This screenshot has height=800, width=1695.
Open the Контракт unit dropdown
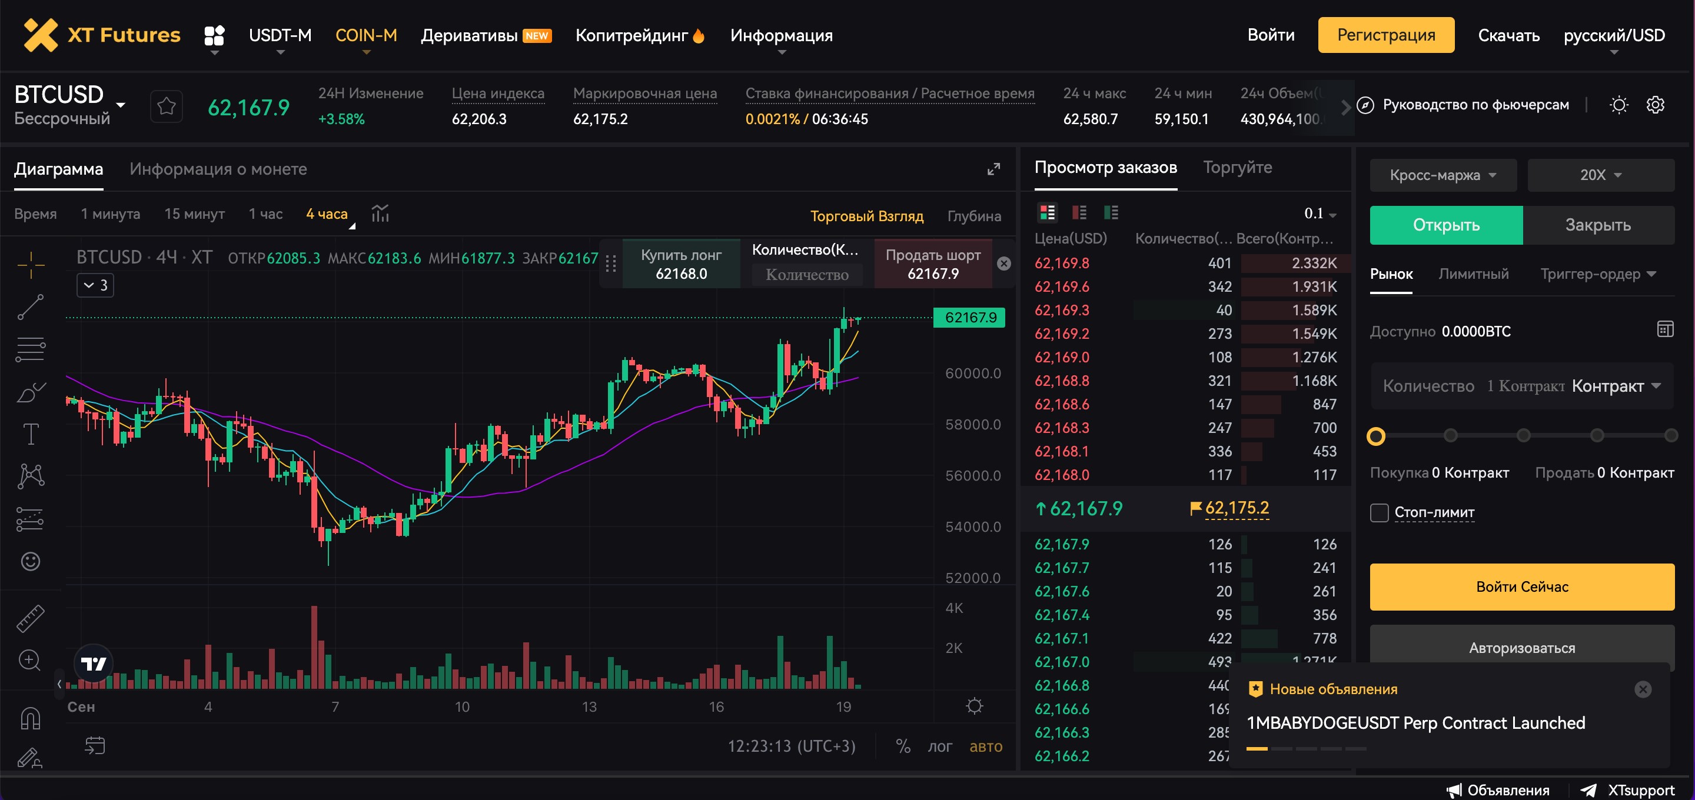[1616, 386]
